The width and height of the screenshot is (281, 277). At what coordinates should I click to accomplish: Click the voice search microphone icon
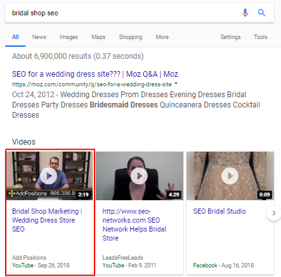click(245, 13)
